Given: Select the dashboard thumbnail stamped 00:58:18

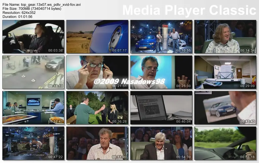Looking at the screenshot, I should click(225, 143).
